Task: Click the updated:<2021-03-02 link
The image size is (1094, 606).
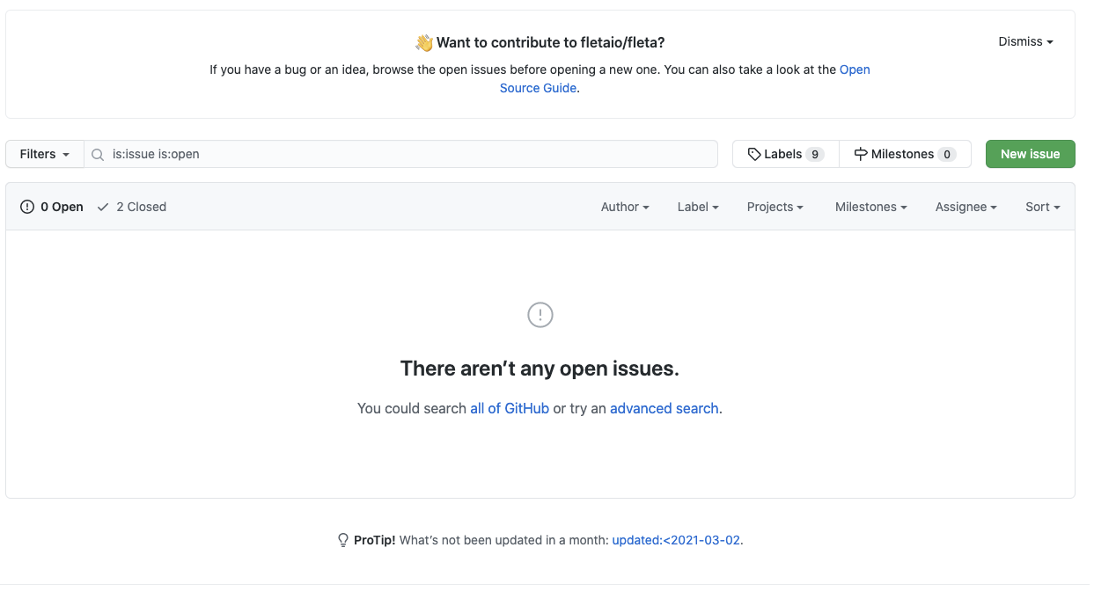Action: pyautogui.click(x=676, y=540)
